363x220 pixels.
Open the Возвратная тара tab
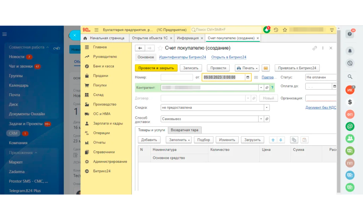coord(184,130)
